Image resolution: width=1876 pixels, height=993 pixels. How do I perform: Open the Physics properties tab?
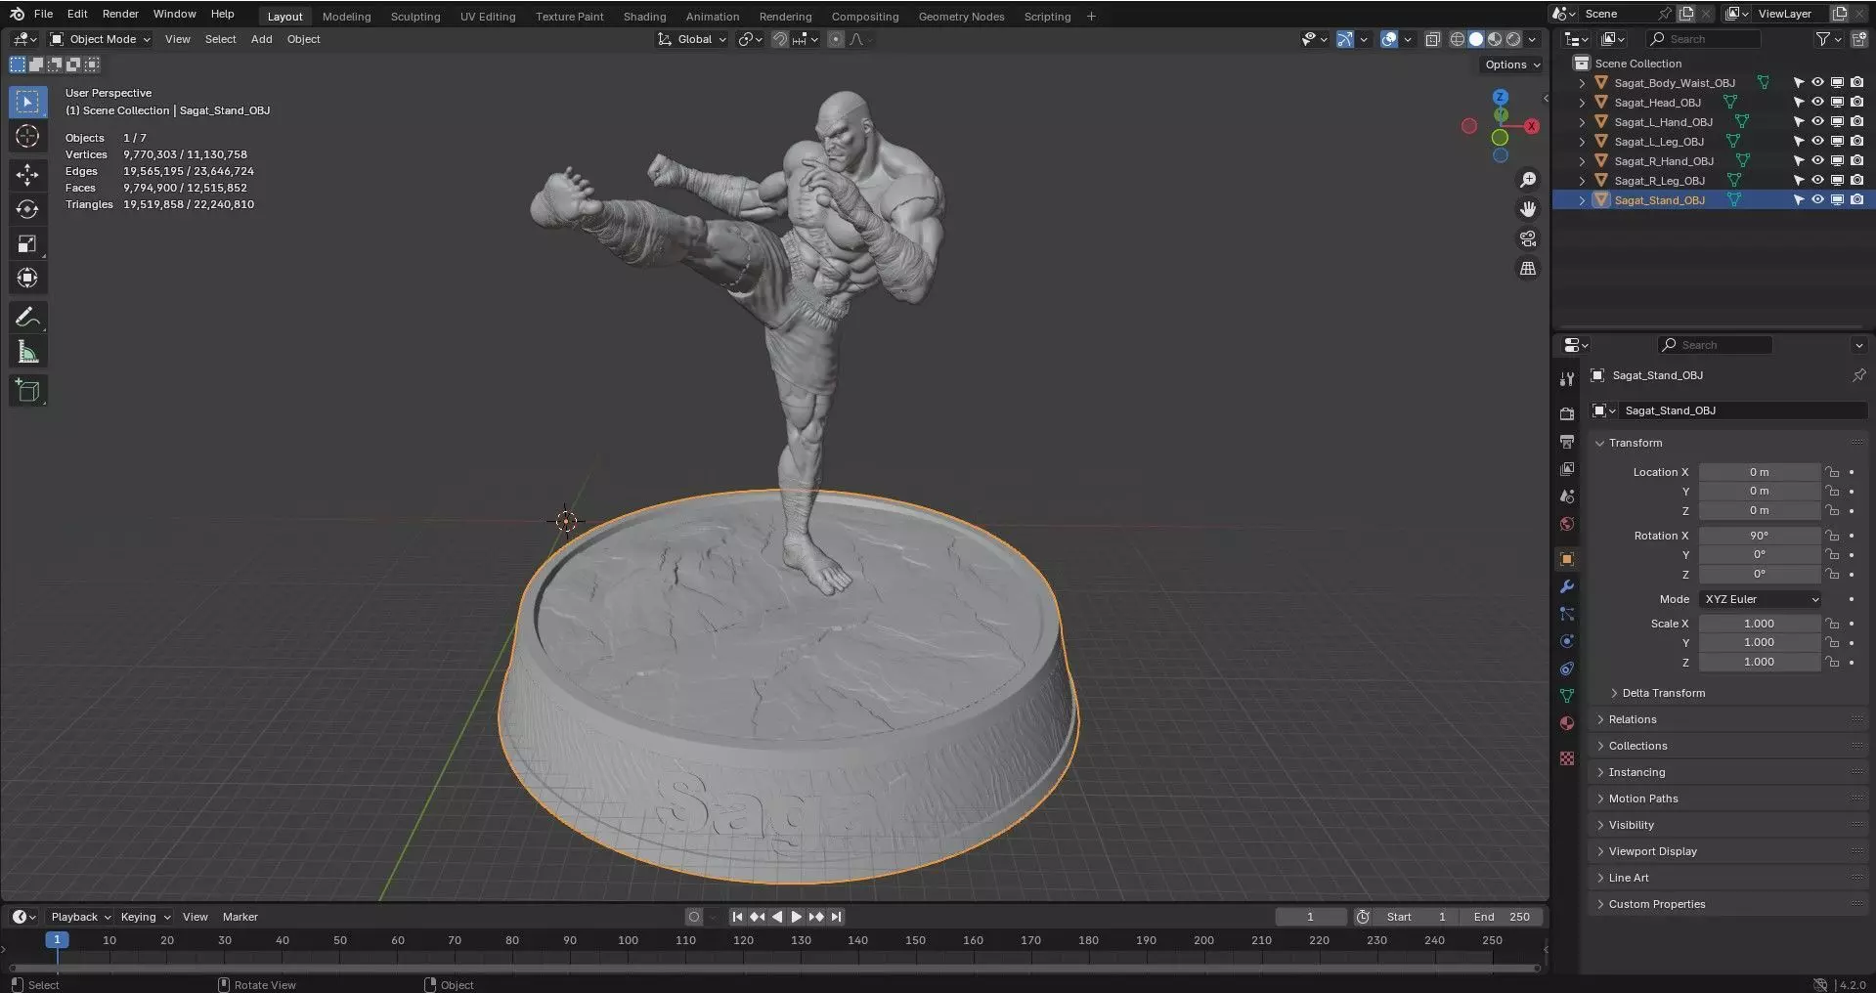click(x=1567, y=641)
